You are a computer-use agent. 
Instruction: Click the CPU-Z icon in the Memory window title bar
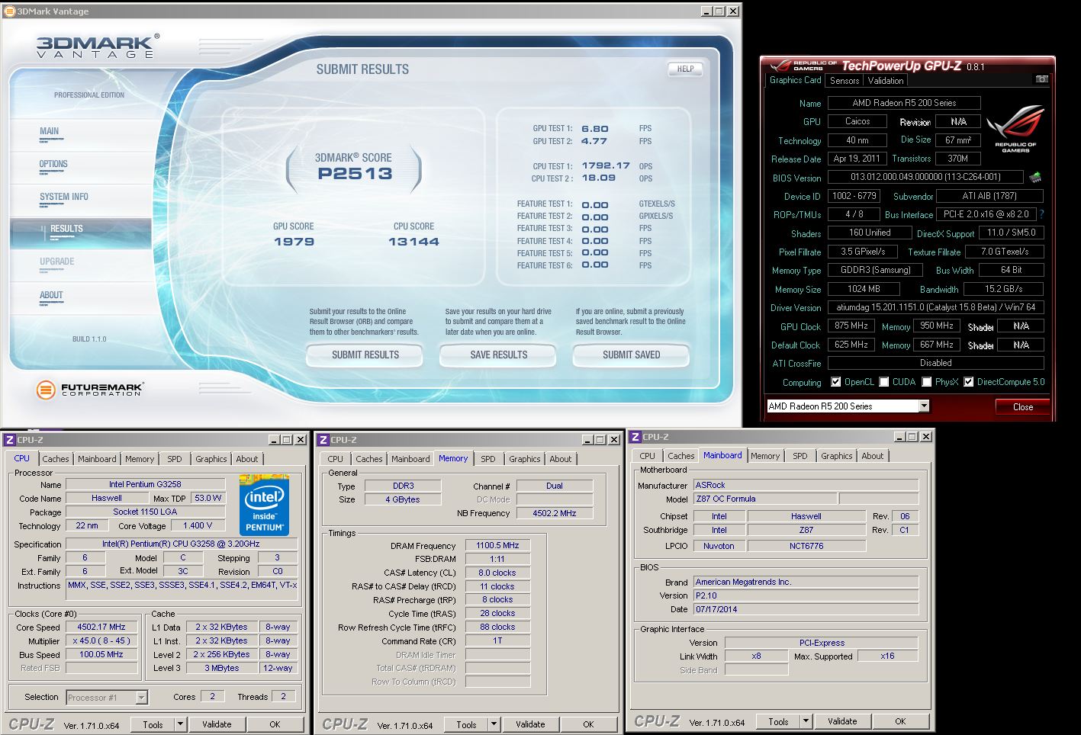323,440
